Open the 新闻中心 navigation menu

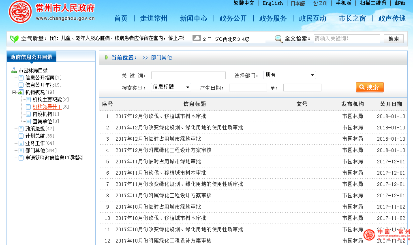point(193,18)
